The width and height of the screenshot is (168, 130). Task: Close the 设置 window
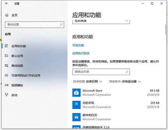(162, 3)
